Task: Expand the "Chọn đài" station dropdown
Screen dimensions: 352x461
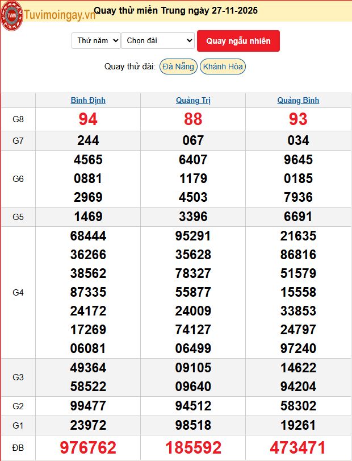Action: (157, 40)
